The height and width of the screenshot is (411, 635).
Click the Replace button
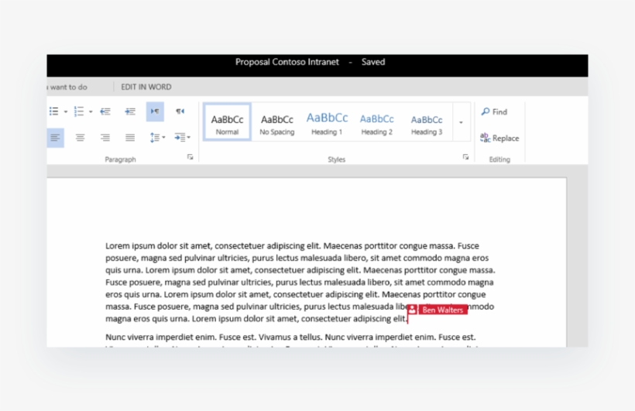click(499, 138)
